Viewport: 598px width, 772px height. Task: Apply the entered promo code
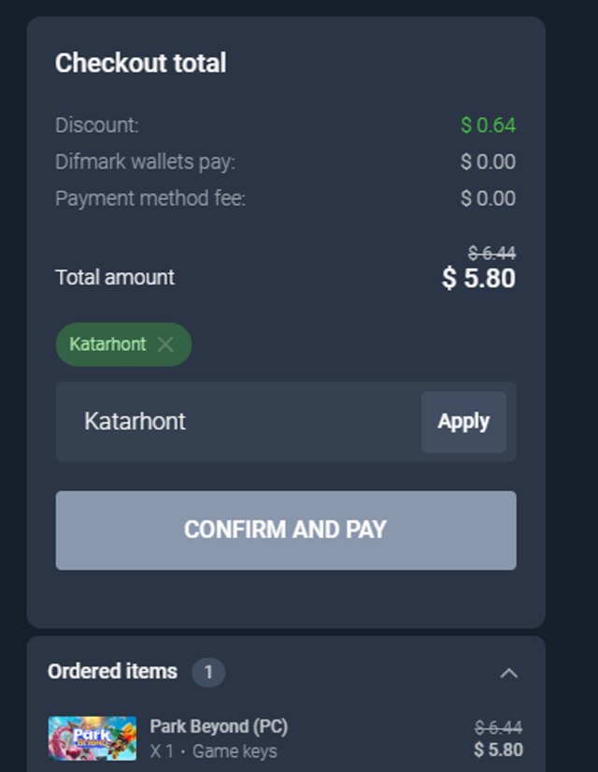[x=463, y=422]
